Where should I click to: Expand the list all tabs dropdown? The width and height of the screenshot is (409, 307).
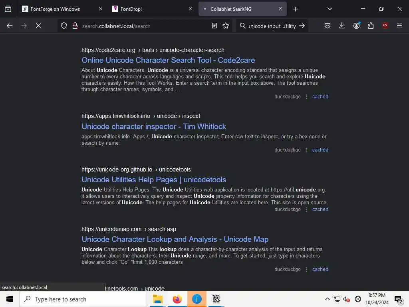pos(330,9)
